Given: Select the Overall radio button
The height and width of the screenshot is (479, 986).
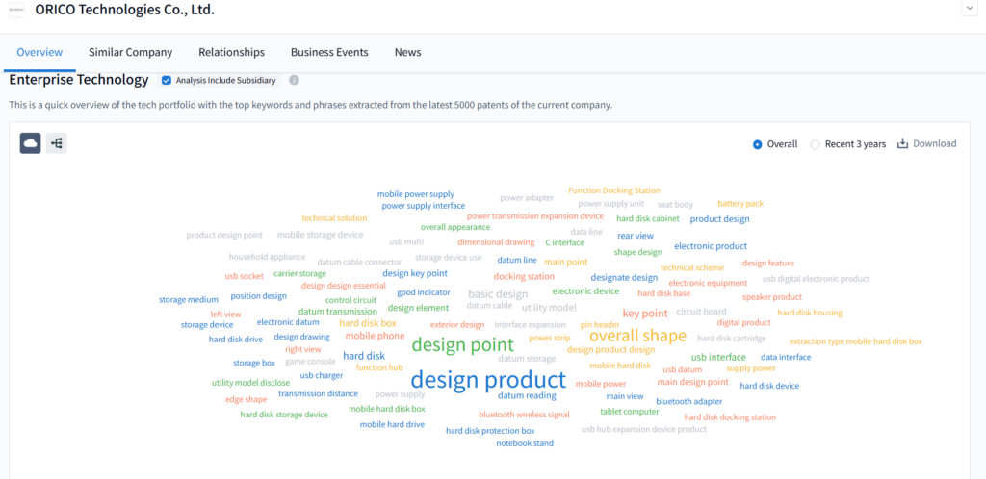Looking at the screenshot, I should click(x=758, y=144).
